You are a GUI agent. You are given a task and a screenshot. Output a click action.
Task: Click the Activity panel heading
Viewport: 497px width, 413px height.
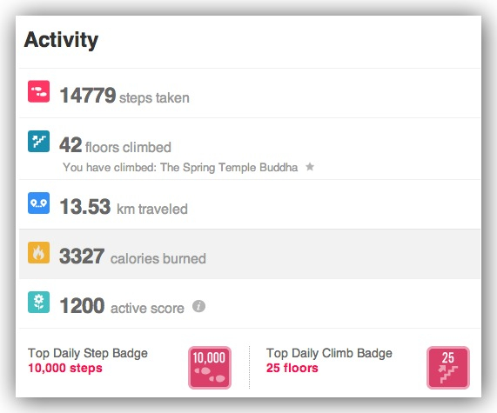[61, 40]
